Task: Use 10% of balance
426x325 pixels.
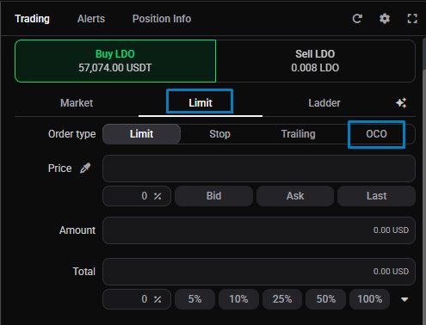Action: pos(238,299)
